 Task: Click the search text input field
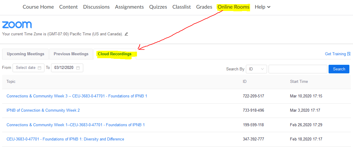click(x=297, y=69)
